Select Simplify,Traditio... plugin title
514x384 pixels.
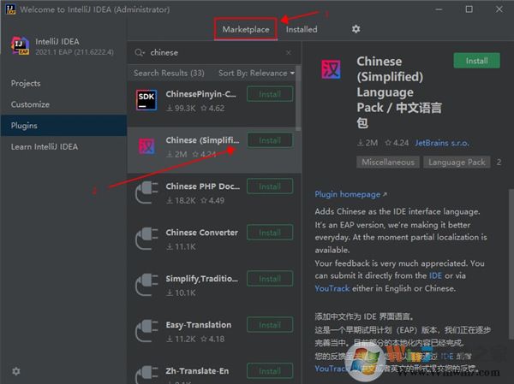click(x=201, y=279)
